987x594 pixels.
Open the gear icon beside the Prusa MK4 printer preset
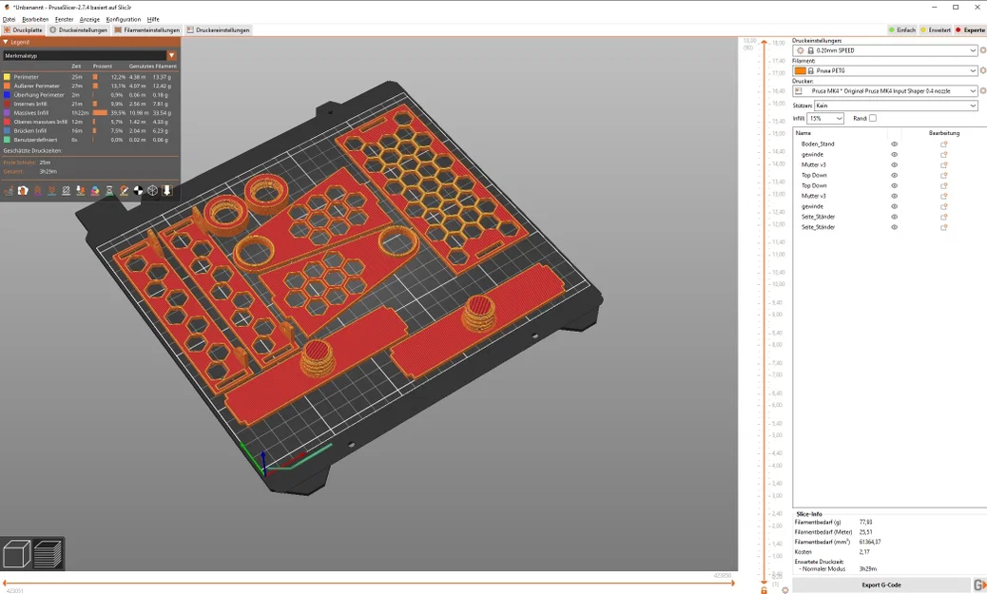click(982, 90)
